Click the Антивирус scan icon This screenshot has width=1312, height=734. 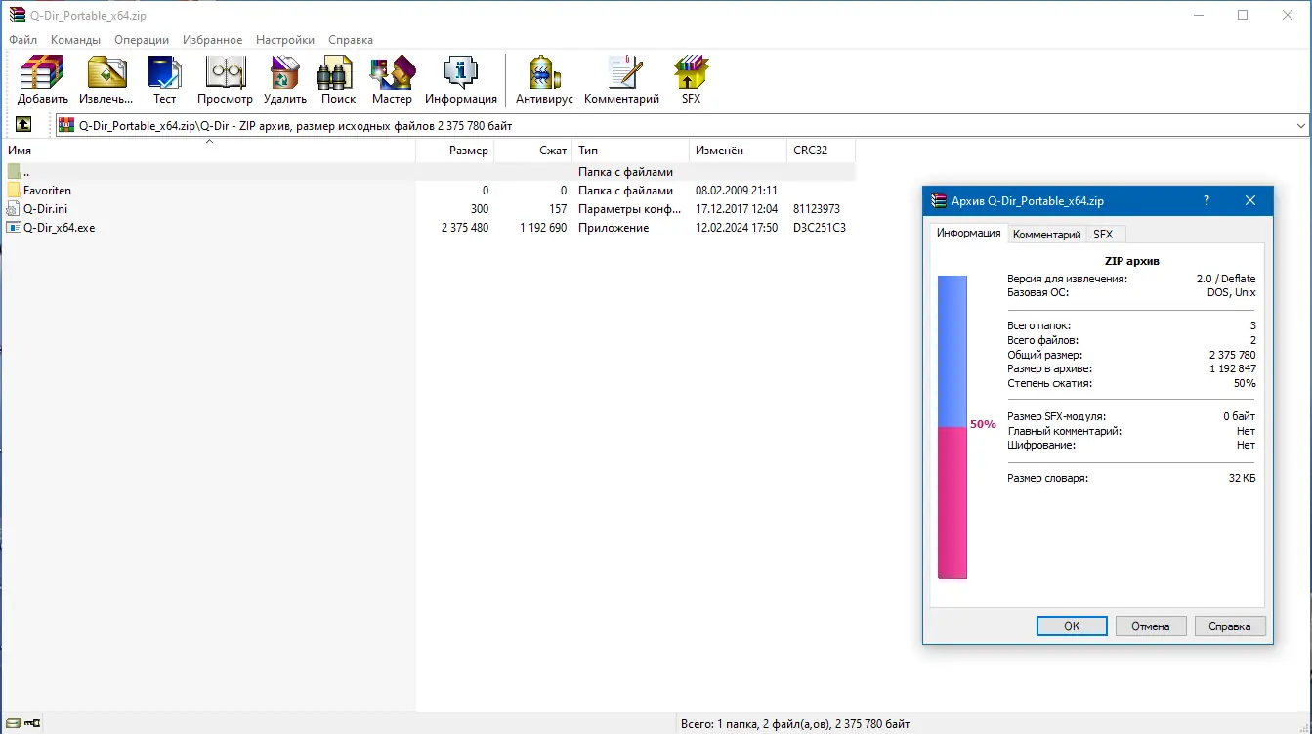coord(544,73)
